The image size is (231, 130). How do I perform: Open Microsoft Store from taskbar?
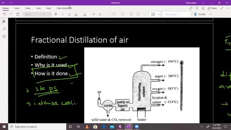point(95,127)
